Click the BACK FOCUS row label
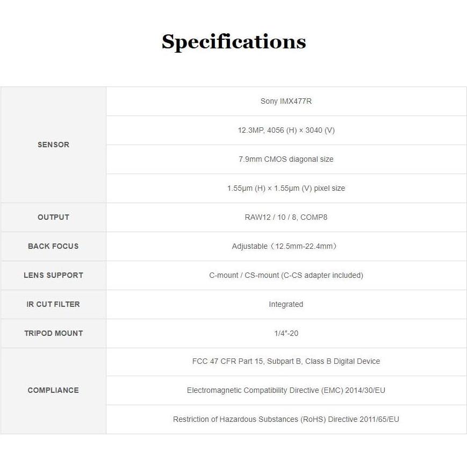 point(53,246)
